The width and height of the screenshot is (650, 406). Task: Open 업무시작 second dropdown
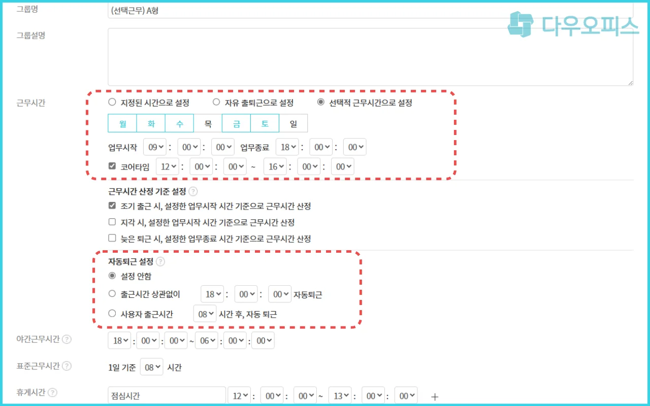click(223, 147)
